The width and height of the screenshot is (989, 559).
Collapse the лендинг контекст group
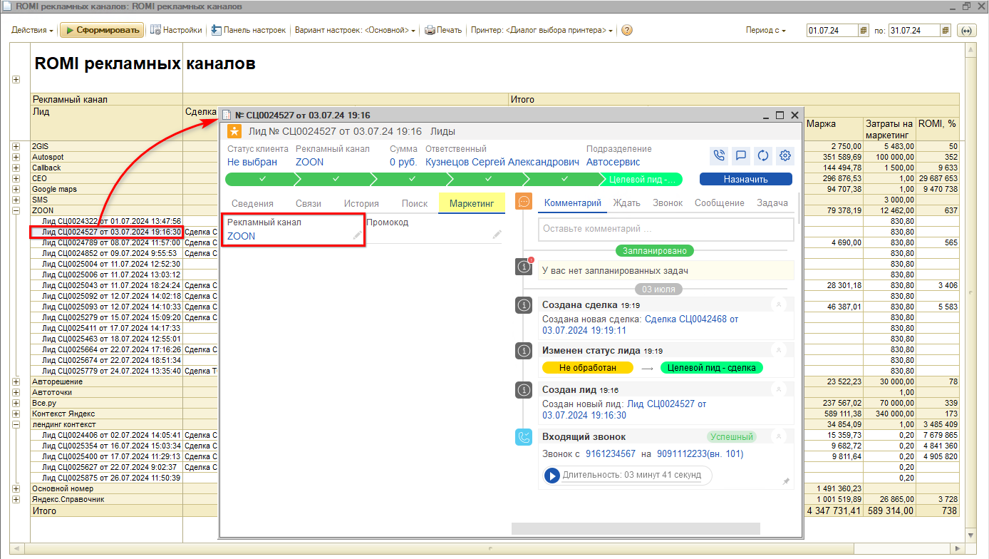click(16, 424)
